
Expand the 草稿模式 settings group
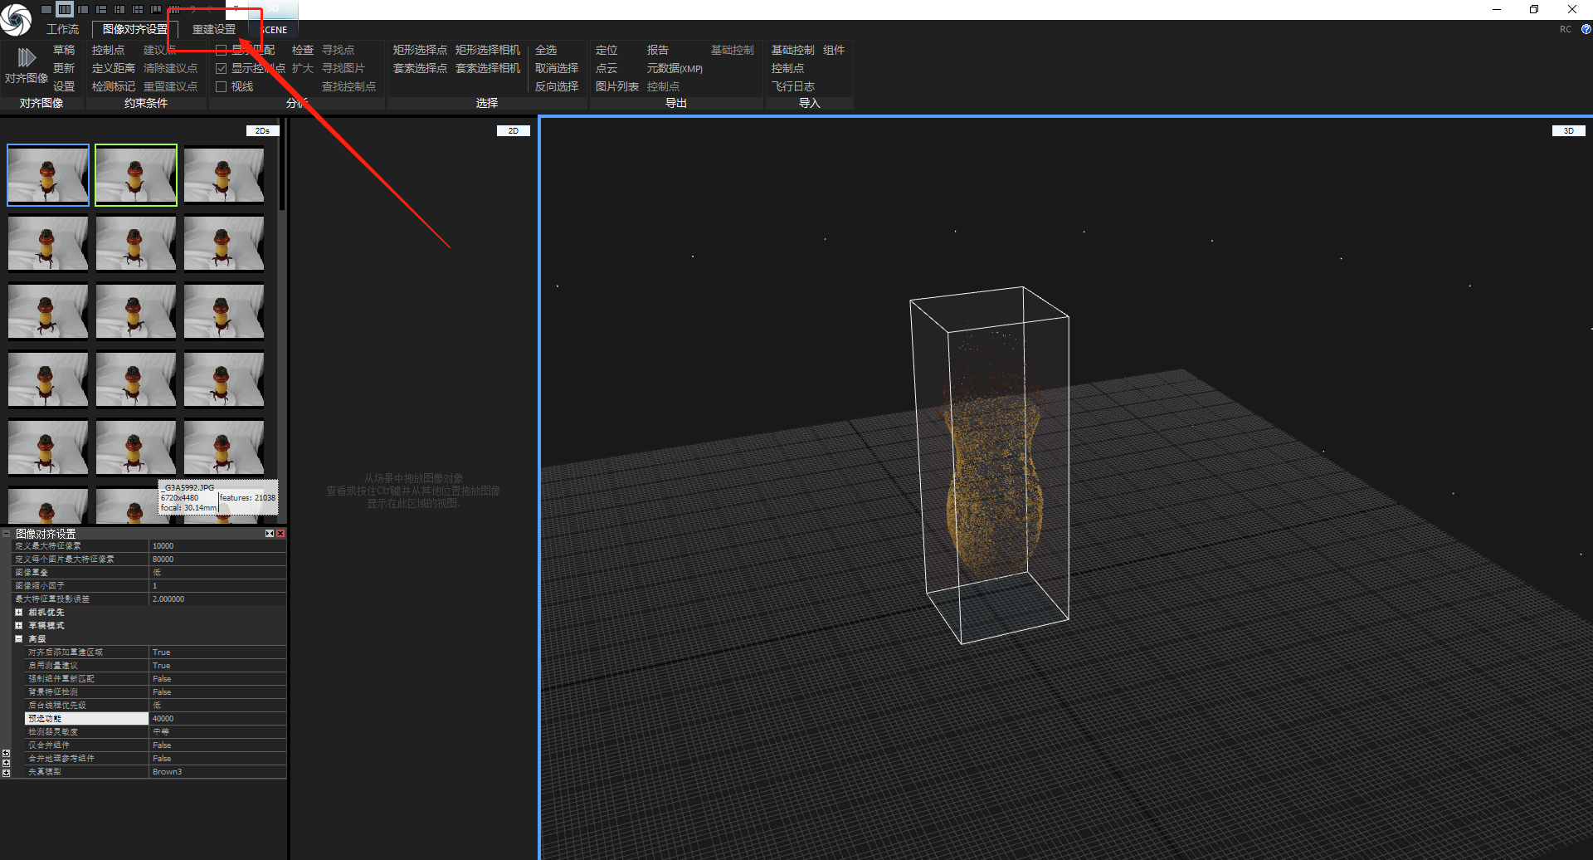18,626
